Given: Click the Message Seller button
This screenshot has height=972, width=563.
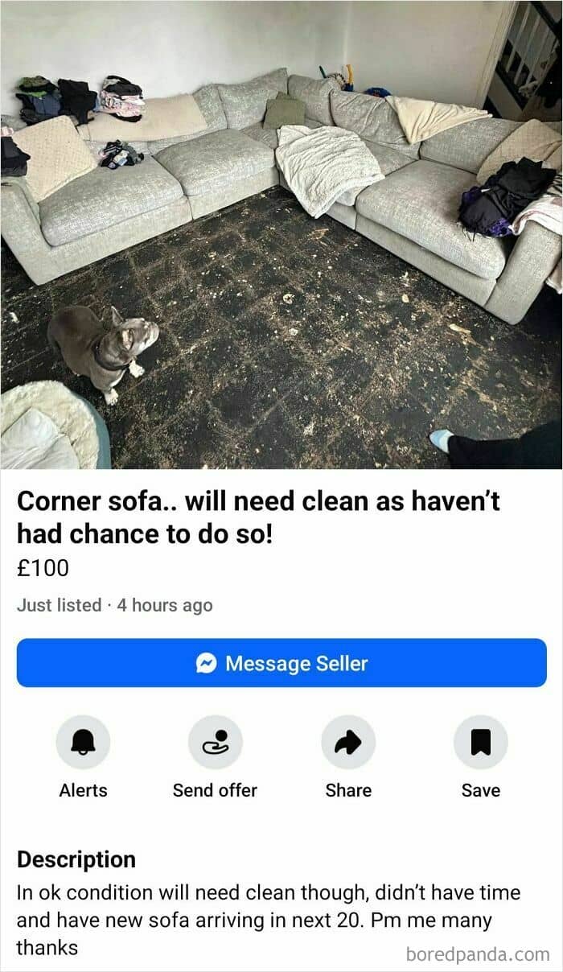Looking at the screenshot, I should coord(281,663).
